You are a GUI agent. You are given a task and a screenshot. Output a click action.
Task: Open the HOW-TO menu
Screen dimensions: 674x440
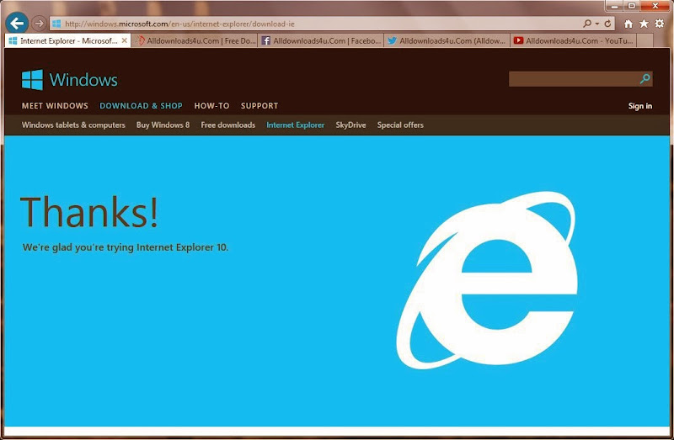(x=211, y=106)
